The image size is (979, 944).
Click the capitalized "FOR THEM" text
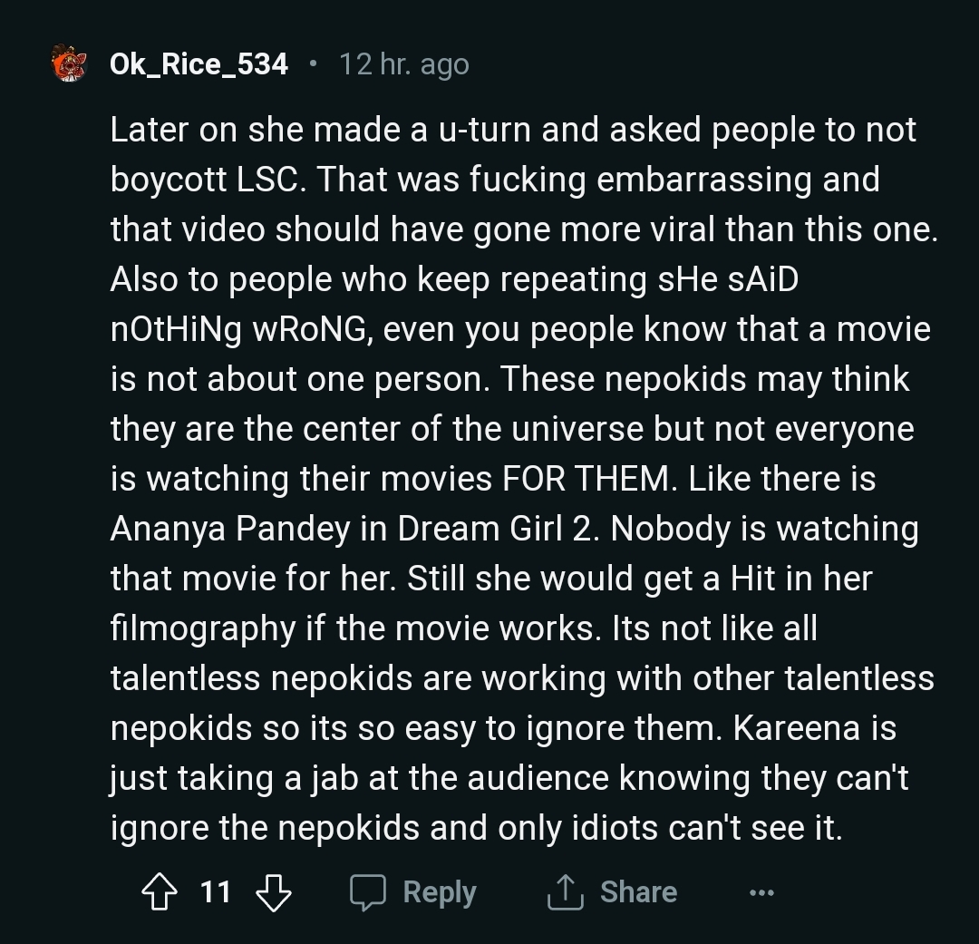[588, 479]
